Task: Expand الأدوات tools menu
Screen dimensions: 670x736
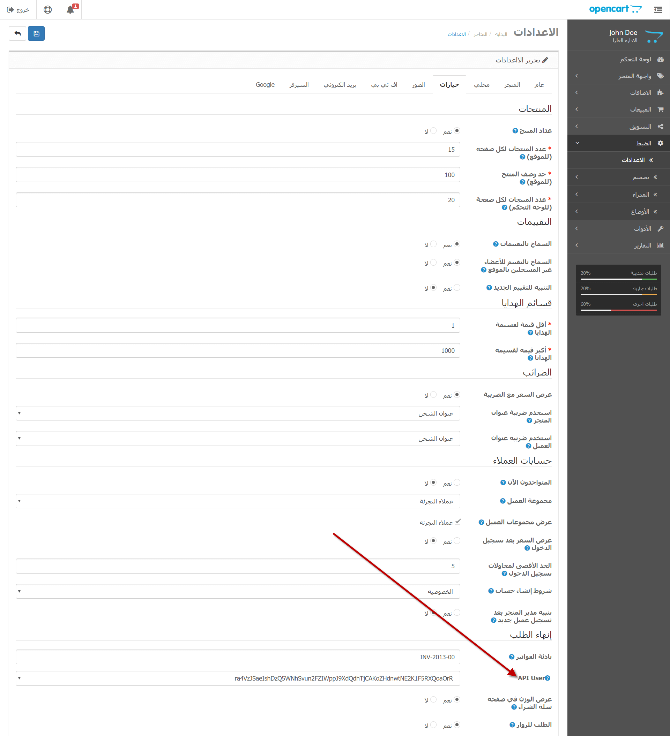Action: (618, 228)
